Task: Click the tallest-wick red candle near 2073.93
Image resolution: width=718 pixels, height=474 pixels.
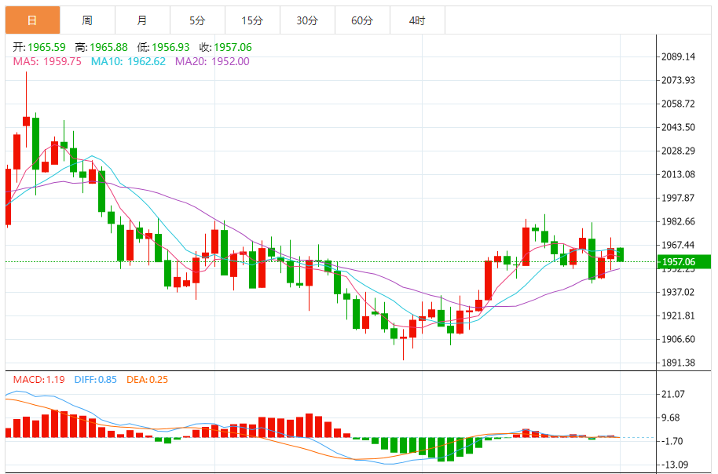Action: click(26, 121)
